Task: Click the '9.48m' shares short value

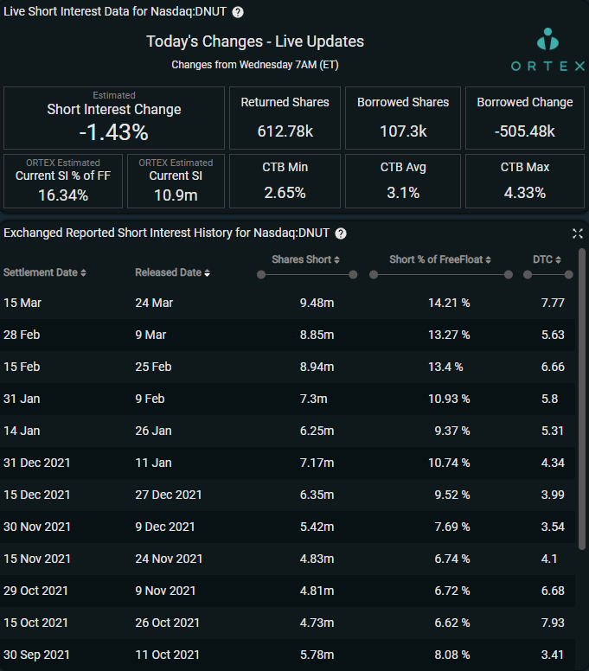Action: [x=317, y=303]
